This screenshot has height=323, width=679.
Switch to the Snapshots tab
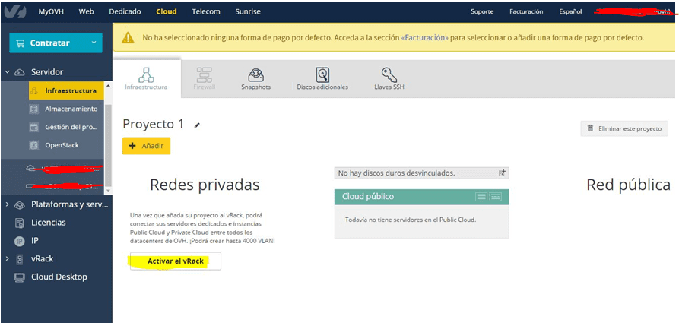click(x=256, y=79)
